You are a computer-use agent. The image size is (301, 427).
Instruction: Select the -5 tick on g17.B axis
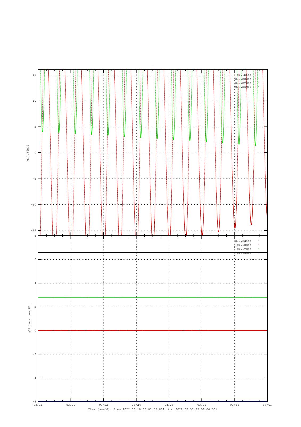pos(34,179)
